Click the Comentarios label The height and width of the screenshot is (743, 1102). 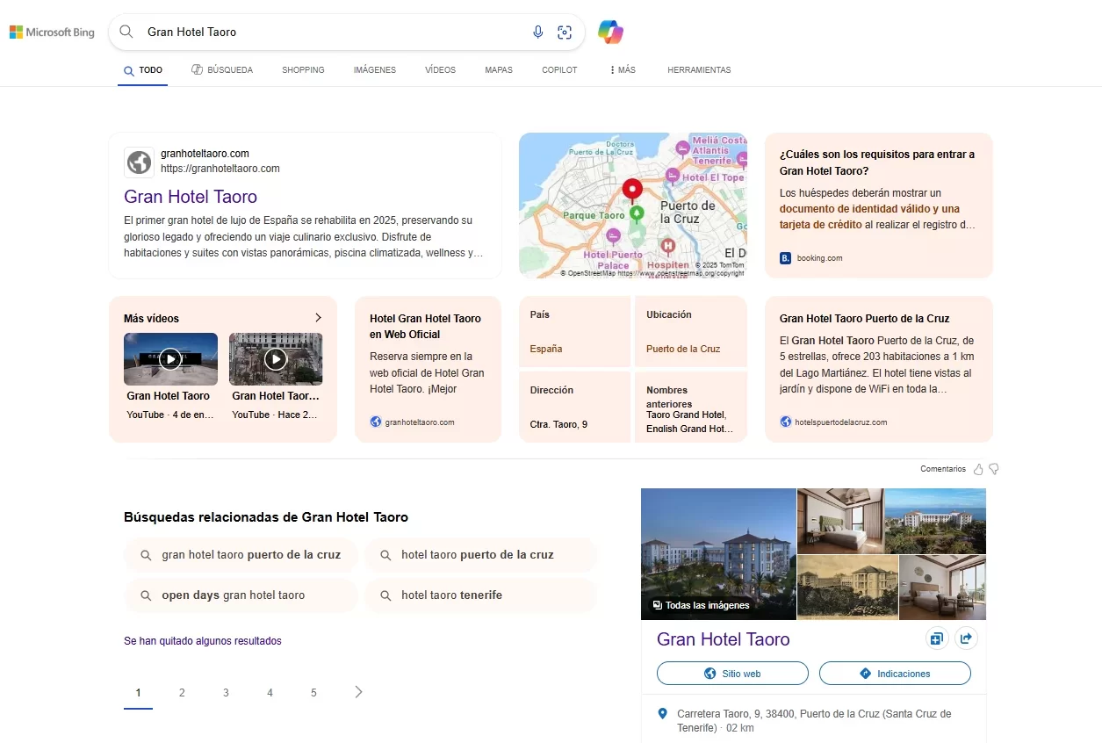point(943,469)
